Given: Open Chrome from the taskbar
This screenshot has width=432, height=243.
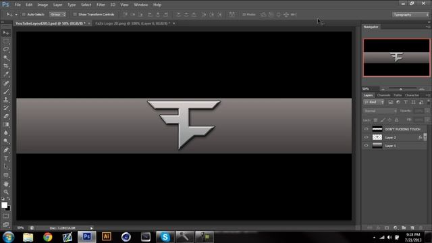Looking at the screenshot, I should pyautogui.click(x=48, y=237).
